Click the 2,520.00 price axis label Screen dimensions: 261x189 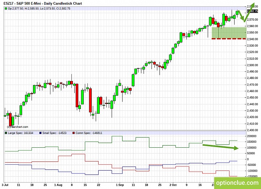click(252, 52)
